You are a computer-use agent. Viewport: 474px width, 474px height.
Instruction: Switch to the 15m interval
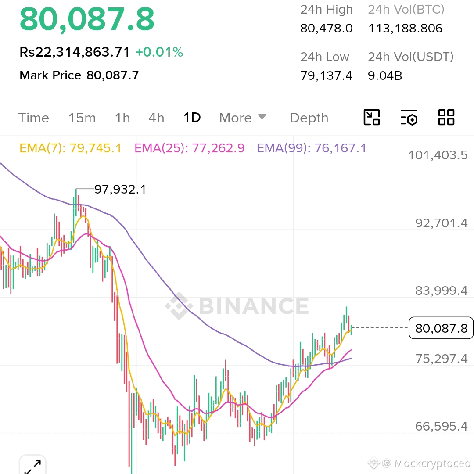point(82,118)
